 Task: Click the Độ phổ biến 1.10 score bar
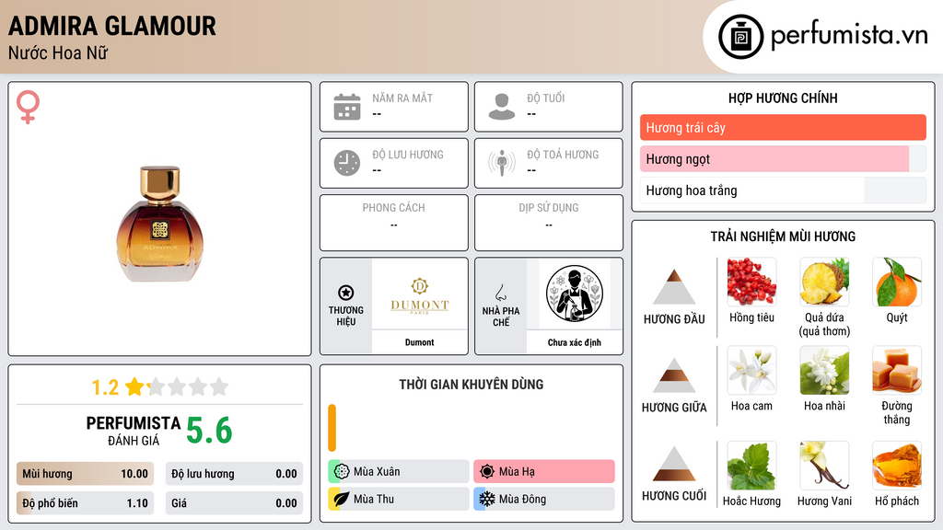pos(85,503)
